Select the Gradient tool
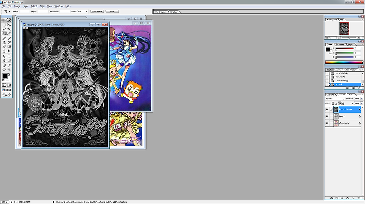The image size is (365, 204). (9, 47)
